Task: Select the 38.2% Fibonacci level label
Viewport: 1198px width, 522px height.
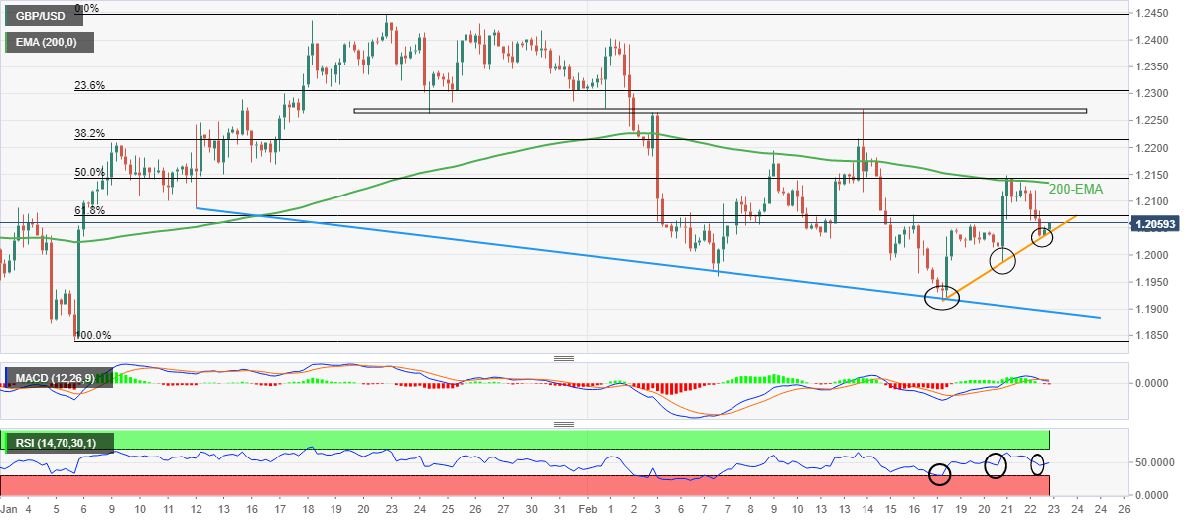Action: (x=90, y=134)
